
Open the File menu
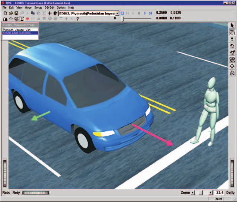(x=4, y=7)
